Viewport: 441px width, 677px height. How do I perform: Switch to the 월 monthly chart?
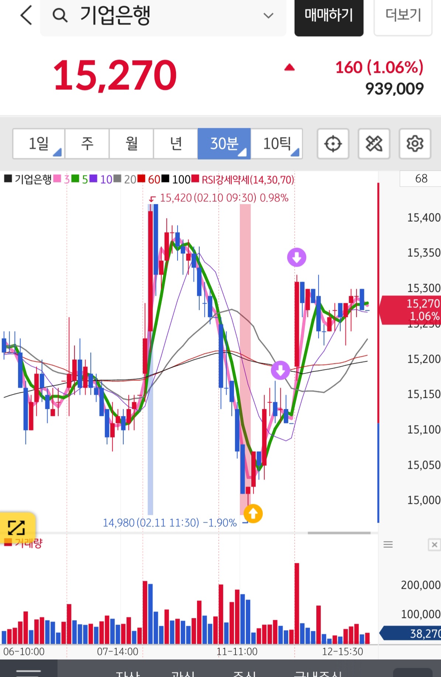tap(131, 144)
